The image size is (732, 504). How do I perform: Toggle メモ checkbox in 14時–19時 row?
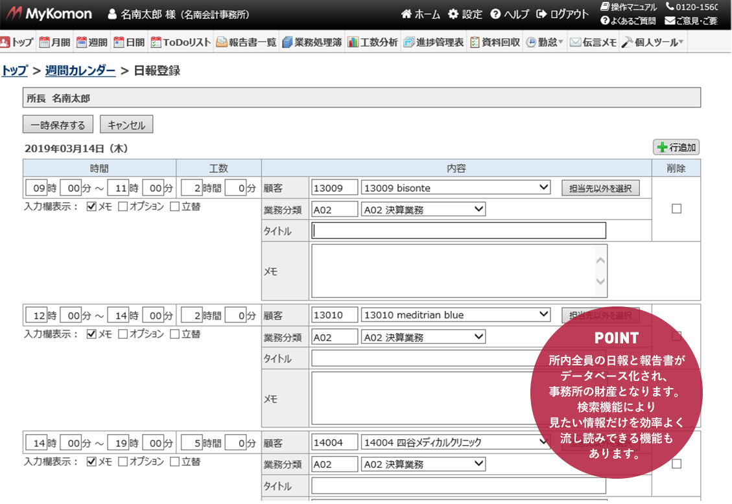(x=91, y=462)
